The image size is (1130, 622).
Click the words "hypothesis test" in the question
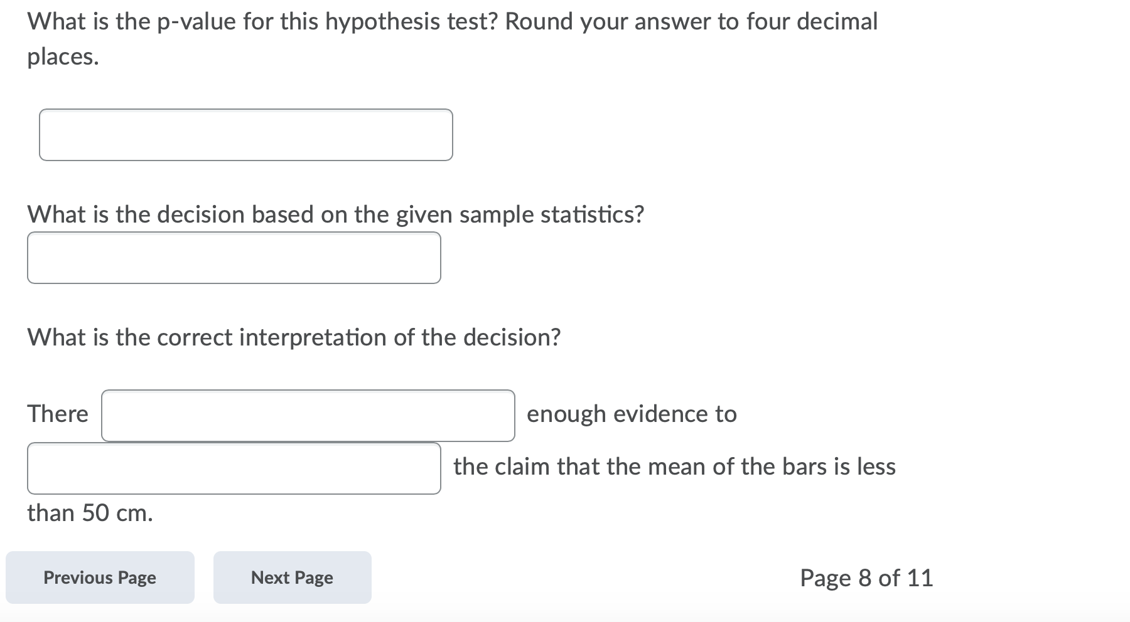(x=411, y=22)
